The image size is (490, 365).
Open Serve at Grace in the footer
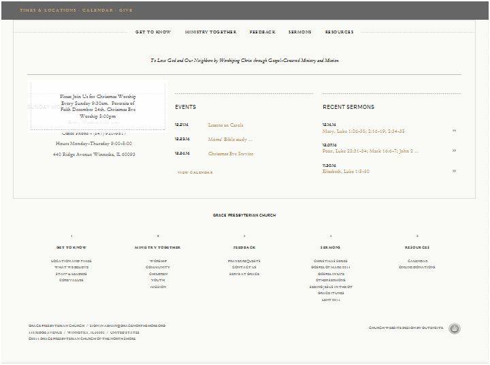tap(244, 274)
